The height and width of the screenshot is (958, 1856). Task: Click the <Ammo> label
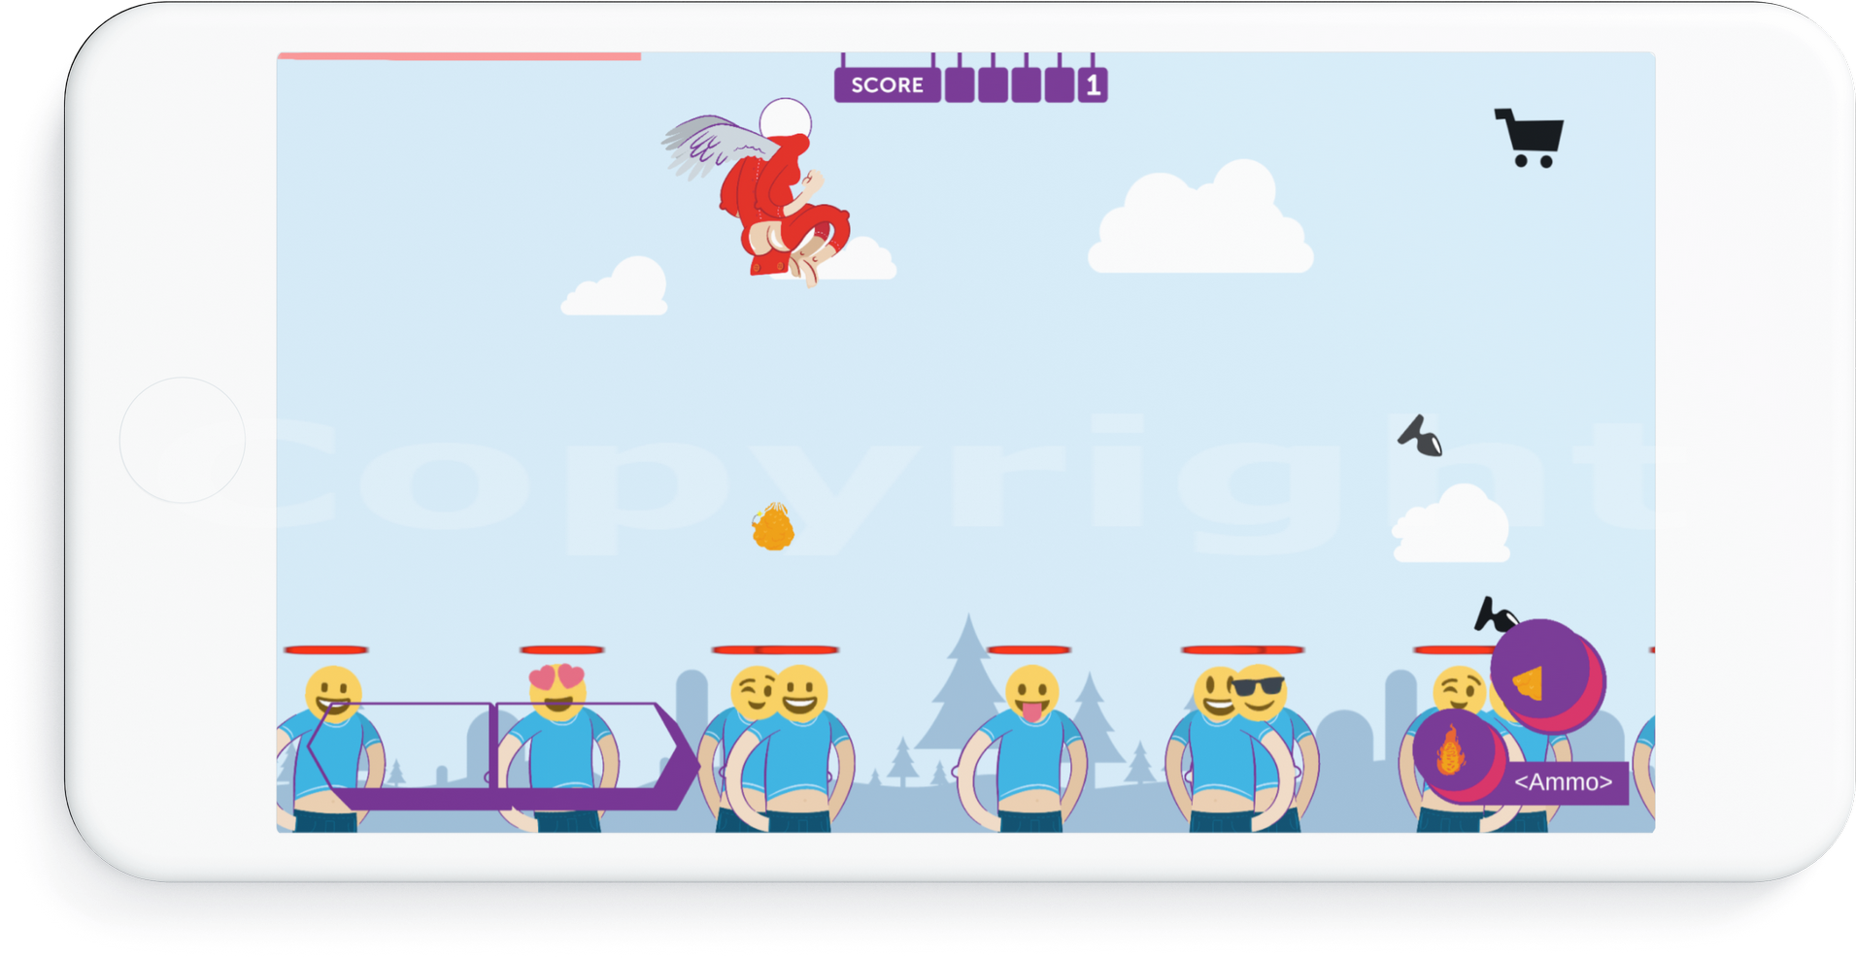point(1563,782)
